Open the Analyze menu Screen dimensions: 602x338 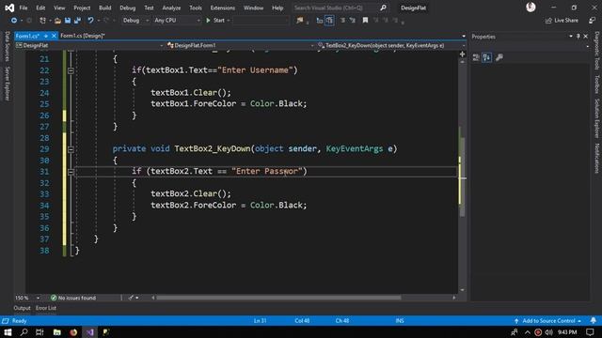[171, 8]
